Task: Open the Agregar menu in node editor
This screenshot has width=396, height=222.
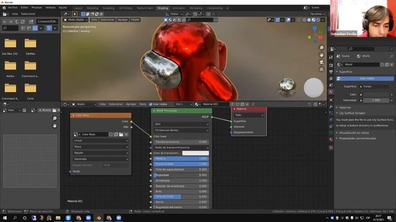Action: pos(131,104)
